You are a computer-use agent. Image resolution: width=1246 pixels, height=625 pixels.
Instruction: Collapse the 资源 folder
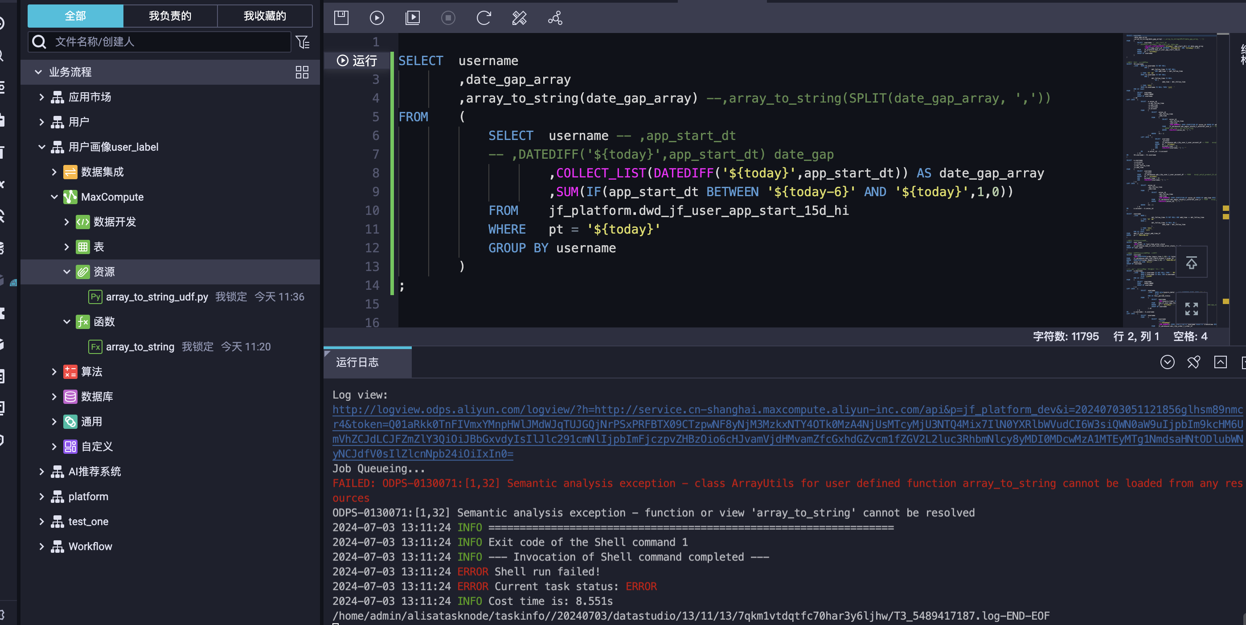click(67, 272)
